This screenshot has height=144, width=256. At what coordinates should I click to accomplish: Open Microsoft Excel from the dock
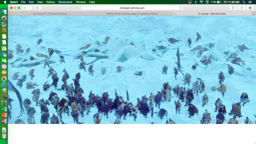[4, 109]
